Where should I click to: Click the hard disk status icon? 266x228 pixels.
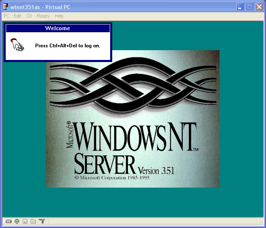9,221
